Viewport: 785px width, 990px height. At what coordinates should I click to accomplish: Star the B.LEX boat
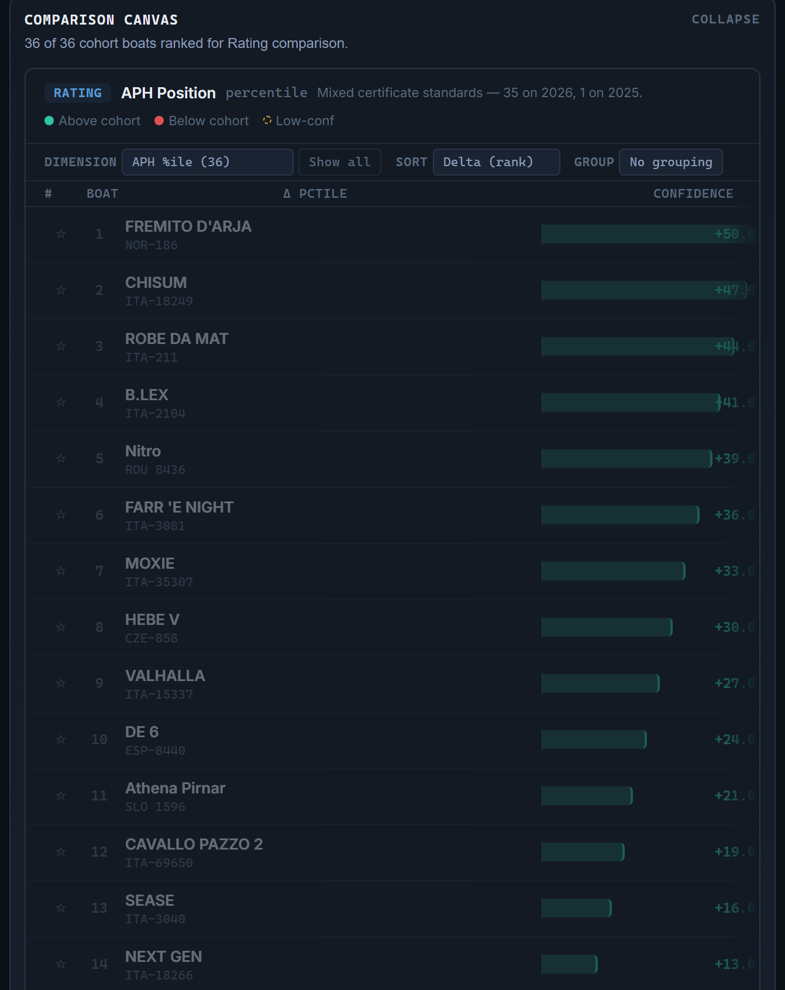(61, 403)
